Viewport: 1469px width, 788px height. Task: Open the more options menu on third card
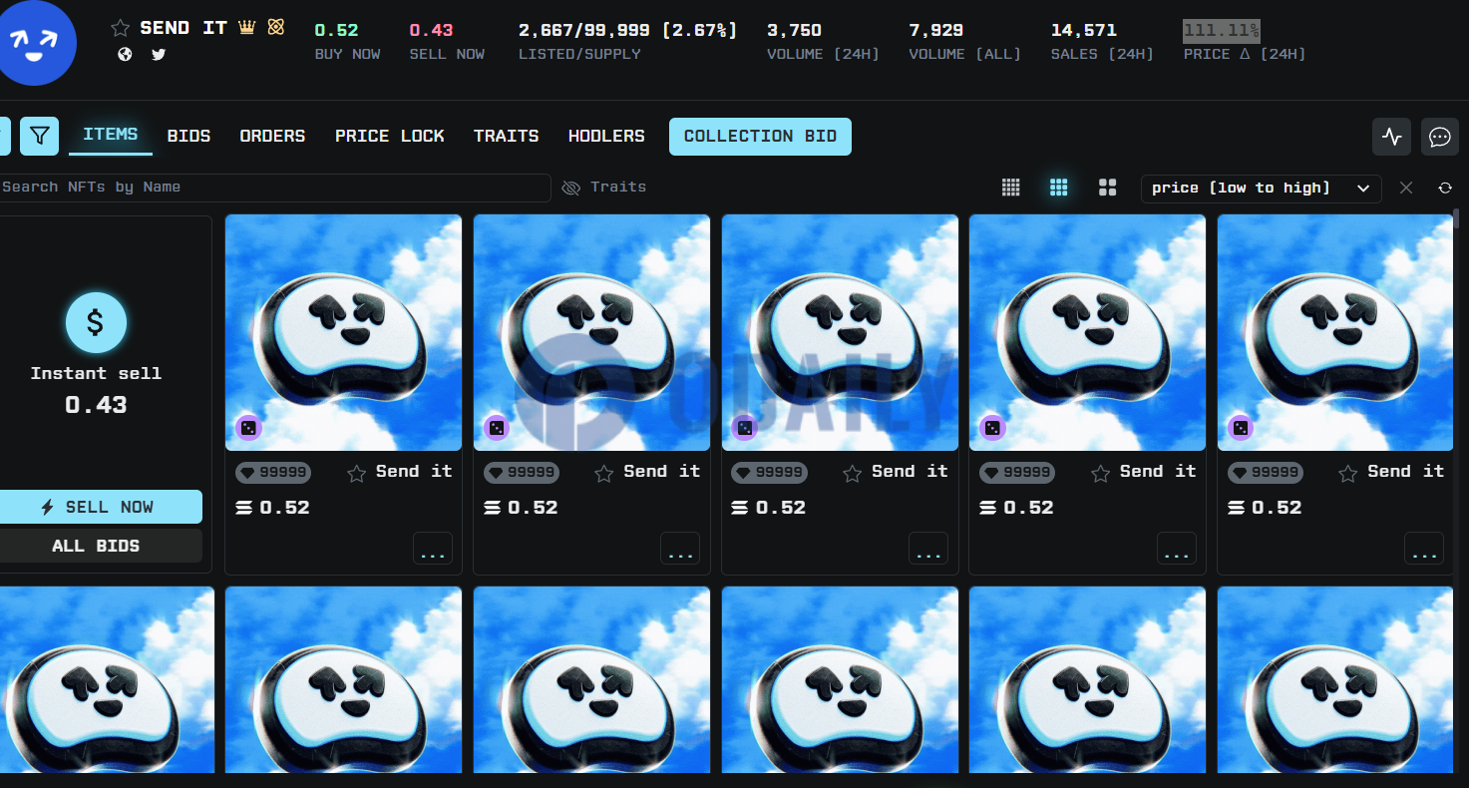[x=928, y=549]
